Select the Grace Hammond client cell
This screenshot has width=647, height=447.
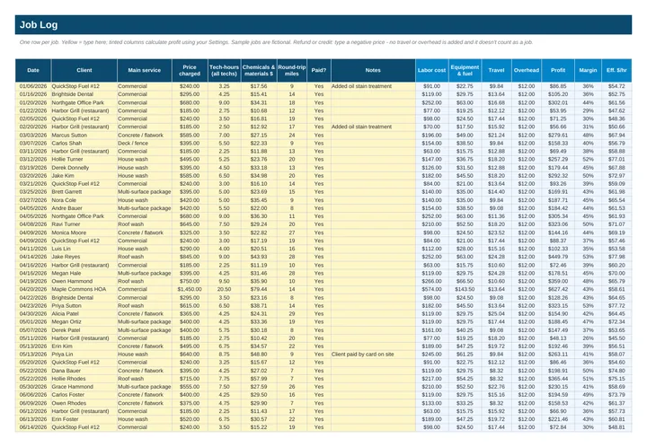click(84, 387)
